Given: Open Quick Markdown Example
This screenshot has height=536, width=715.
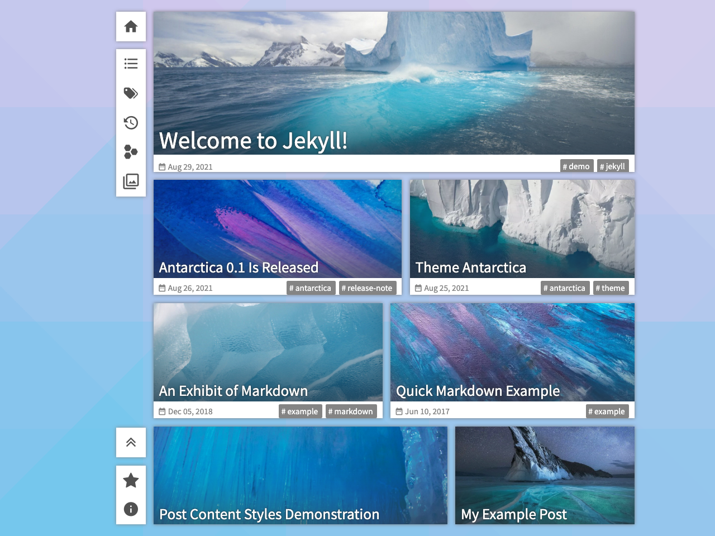Looking at the screenshot, I should tap(478, 391).
